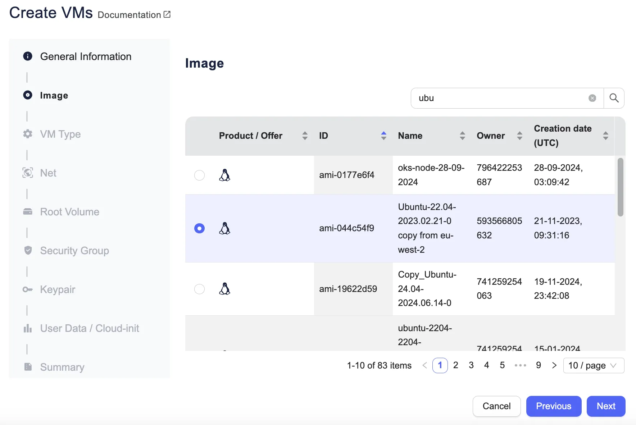Click the Root Volume disk icon
Image resolution: width=636 pixels, height=425 pixels.
coord(28,212)
